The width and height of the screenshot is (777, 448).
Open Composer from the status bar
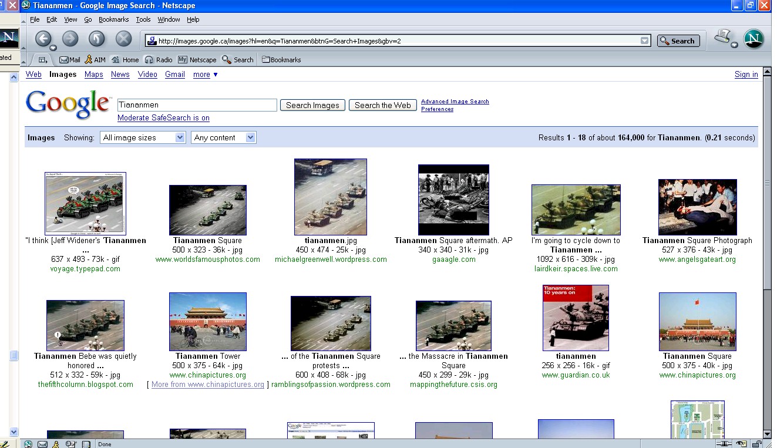(70, 444)
